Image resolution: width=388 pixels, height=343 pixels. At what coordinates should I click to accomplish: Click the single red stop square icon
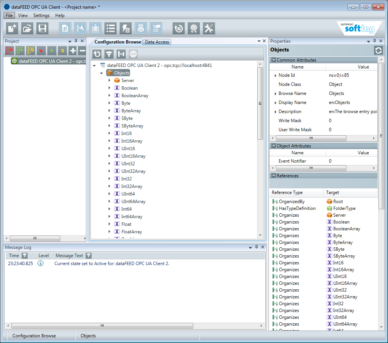tap(41, 51)
